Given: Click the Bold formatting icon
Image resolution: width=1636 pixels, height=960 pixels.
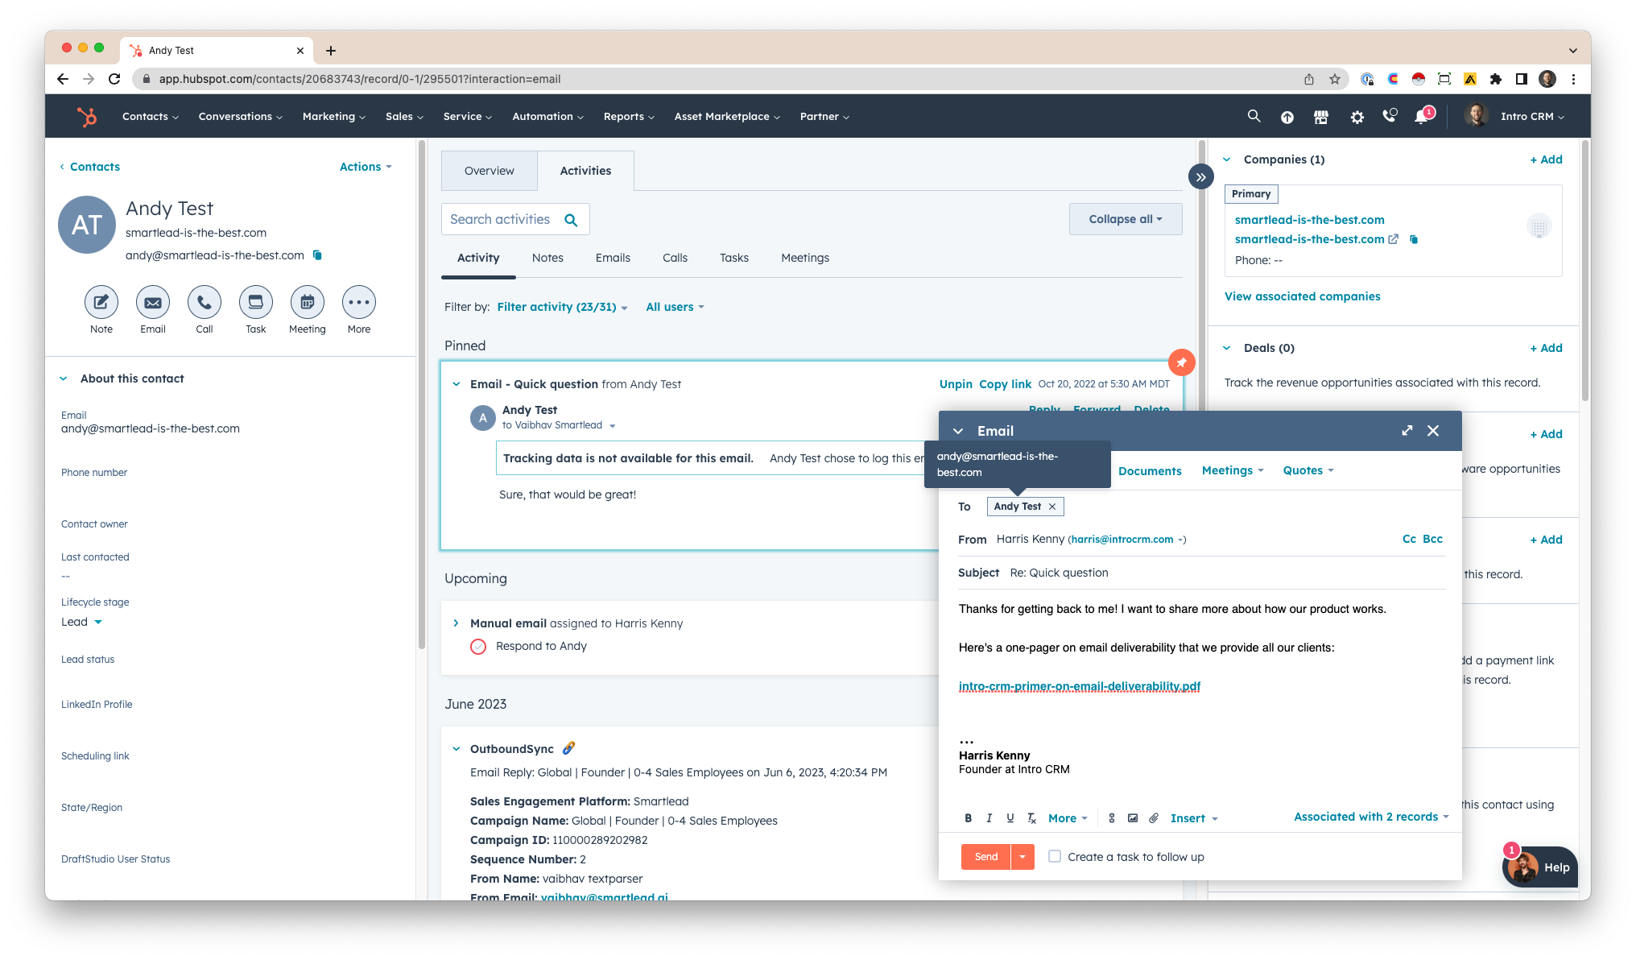Looking at the screenshot, I should click(966, 818).
